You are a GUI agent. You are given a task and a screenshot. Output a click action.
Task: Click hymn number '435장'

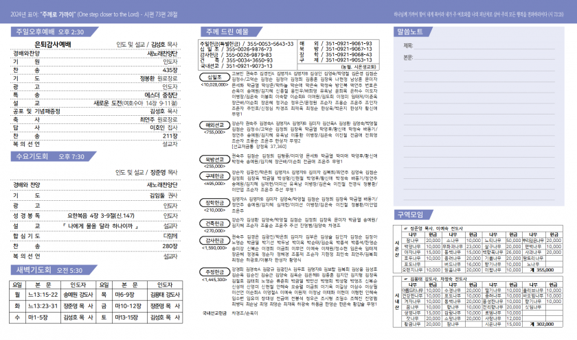170,70
